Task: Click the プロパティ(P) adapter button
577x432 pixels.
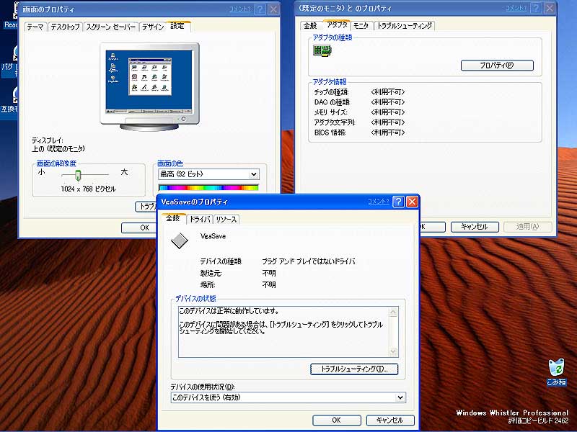Action: tap(497, 66)
